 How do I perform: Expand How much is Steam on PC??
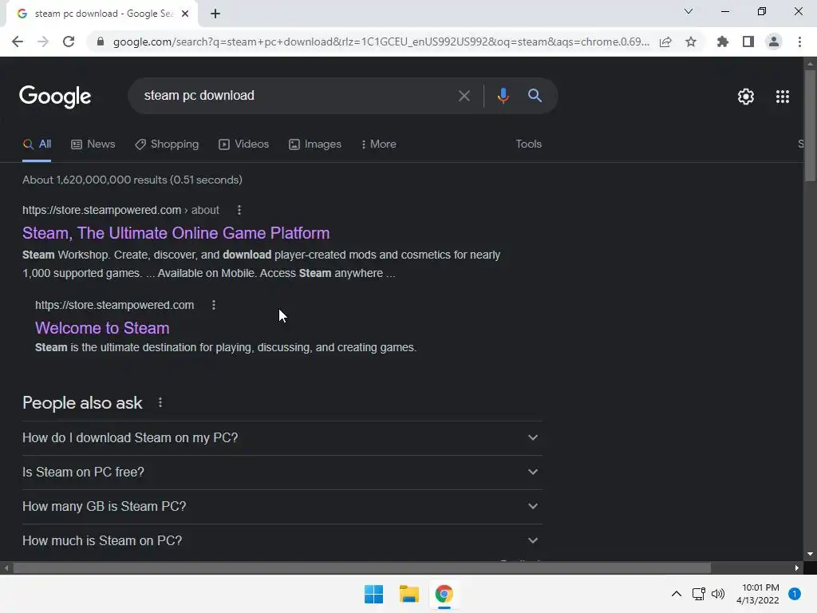point(282,541)
